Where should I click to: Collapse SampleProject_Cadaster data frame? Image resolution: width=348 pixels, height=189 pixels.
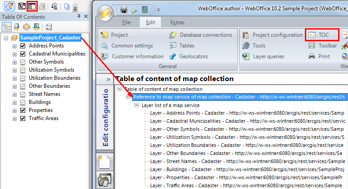6,38
